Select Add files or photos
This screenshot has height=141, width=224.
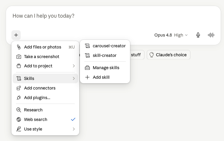pyautogui.click(x=45, y=47)
